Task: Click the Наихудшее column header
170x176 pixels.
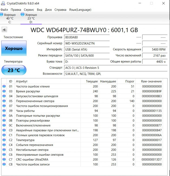Action: click(108, 81)
